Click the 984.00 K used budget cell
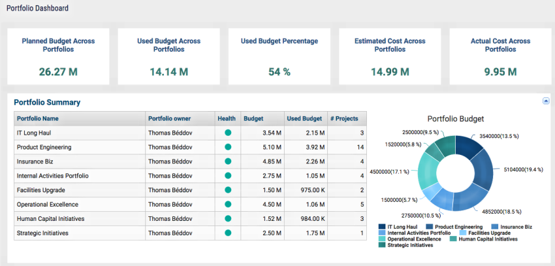555x266 pixels. click(x=306, y=219)
